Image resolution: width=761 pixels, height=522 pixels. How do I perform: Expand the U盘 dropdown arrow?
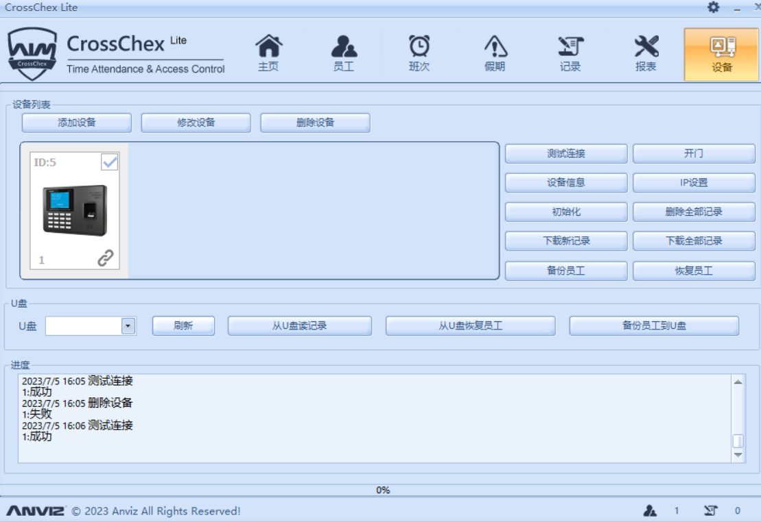pyautogui.click(x=128, y=325)
